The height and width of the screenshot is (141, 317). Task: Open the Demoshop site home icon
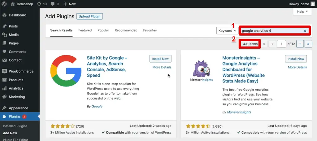tap(13, 4)
